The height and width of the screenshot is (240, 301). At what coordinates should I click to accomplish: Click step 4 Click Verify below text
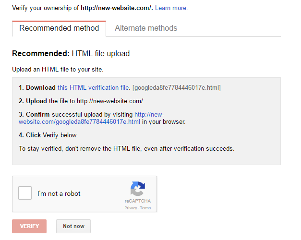pyautogui.click(x=48, y=135)
